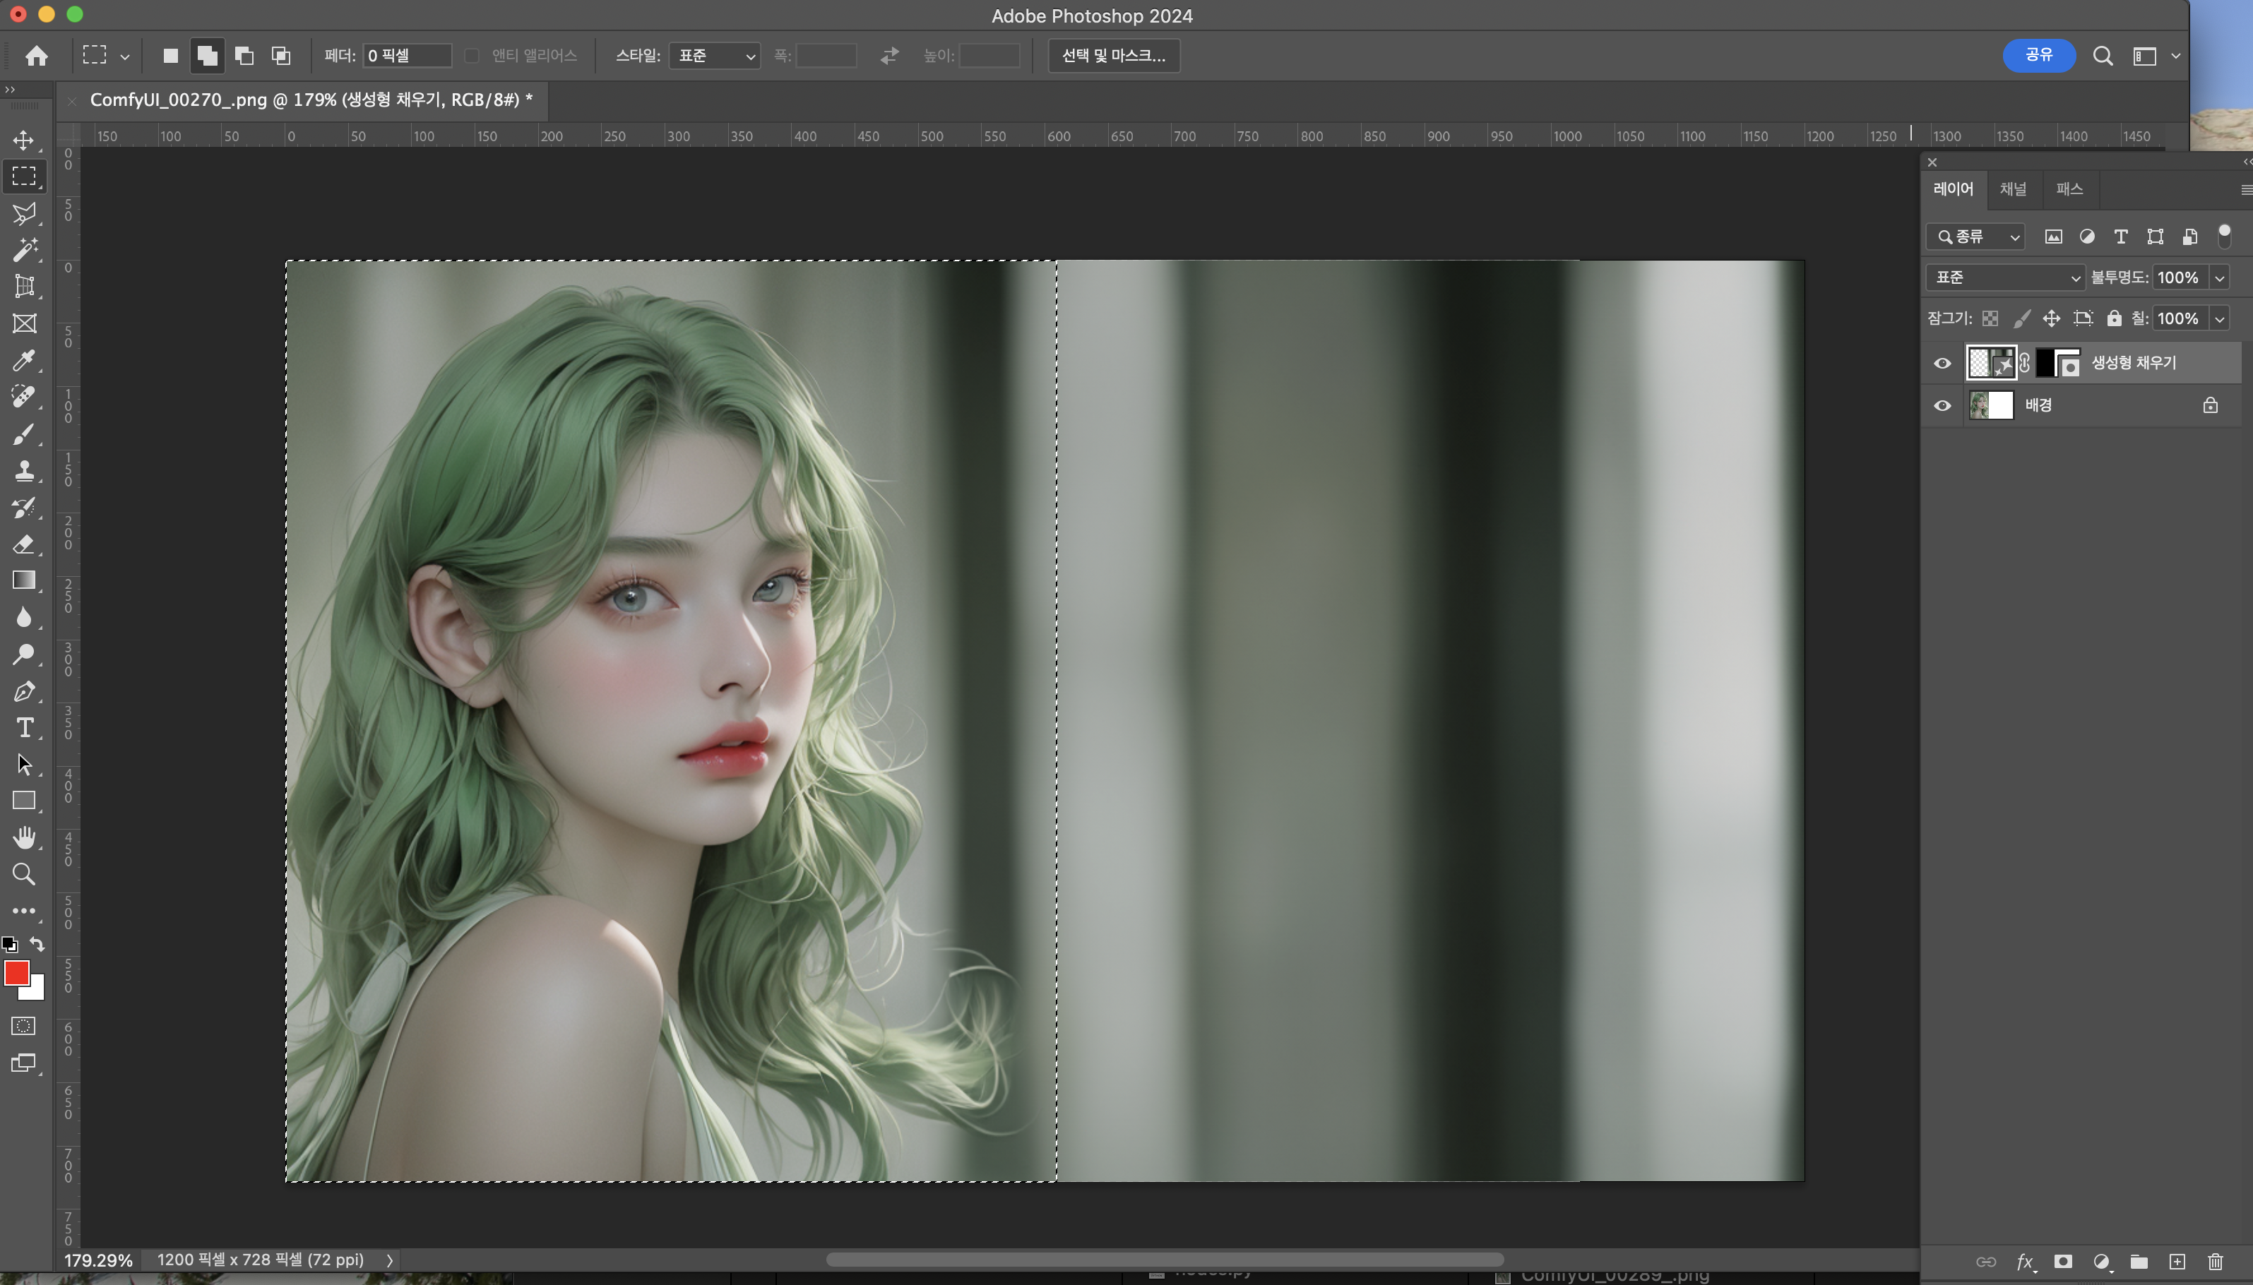Open the layer blend mode dropdown
The width and height of the screenshot is (2253, 1285).
[2005, 278]
